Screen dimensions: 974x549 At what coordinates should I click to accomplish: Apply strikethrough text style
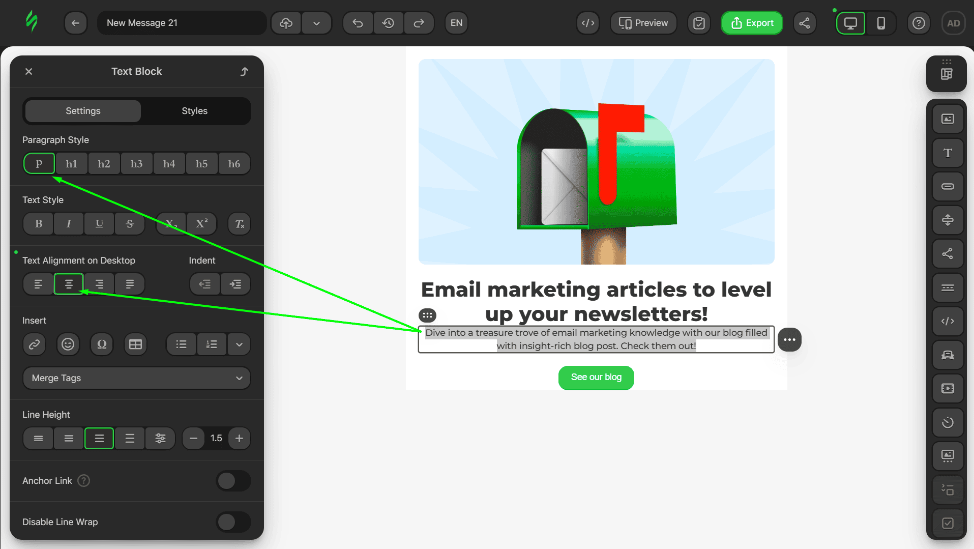click(x=130, y=224)
